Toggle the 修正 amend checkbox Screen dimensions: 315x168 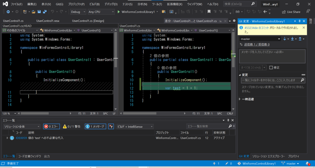(x=271, y=68)
